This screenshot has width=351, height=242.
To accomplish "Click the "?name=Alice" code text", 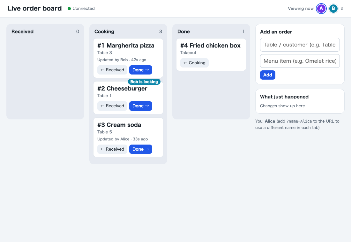I will 299,121.
